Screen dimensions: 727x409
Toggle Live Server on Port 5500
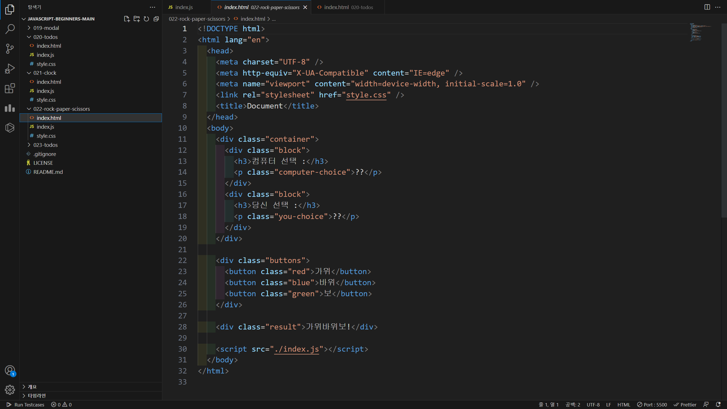click(652, 404)
